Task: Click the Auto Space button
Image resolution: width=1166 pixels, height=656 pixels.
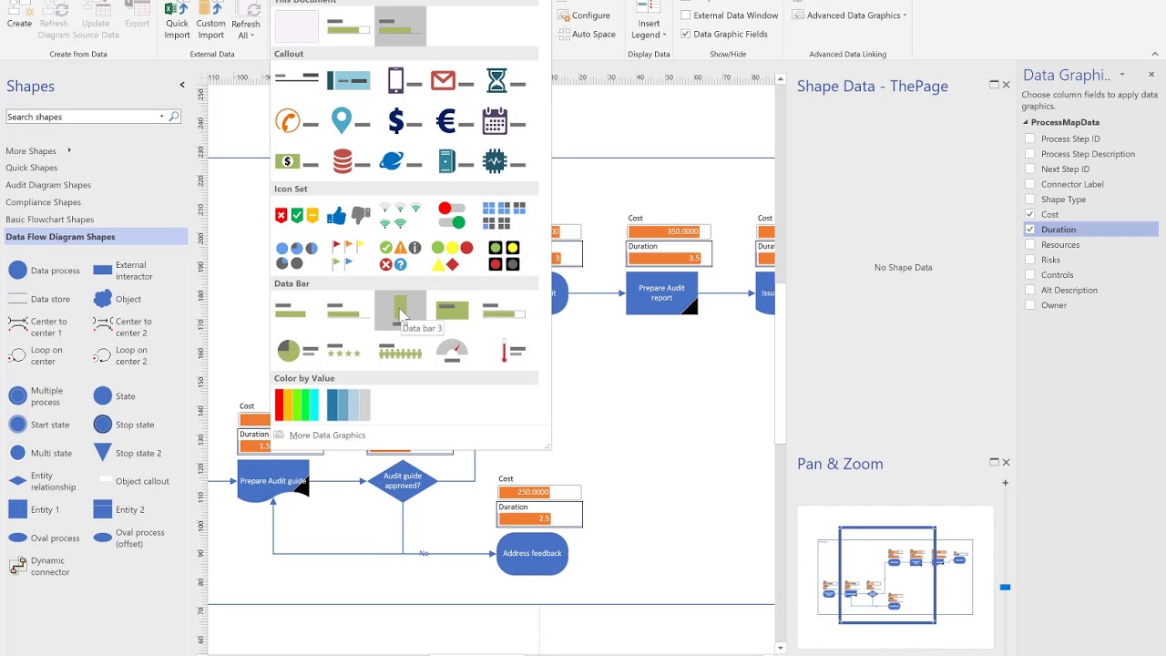Action: click(x=585, y=34)
